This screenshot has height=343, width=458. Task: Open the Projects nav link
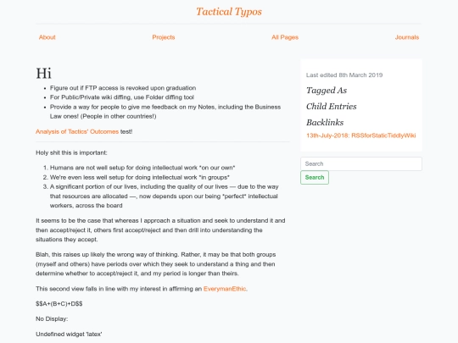[164, 37]
